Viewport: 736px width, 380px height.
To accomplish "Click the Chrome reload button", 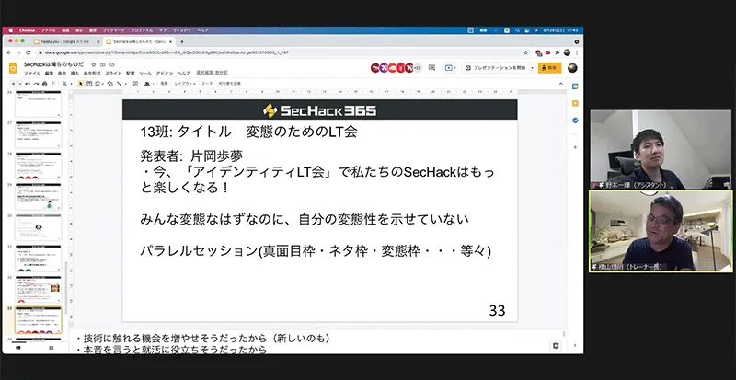I will 29,52.
